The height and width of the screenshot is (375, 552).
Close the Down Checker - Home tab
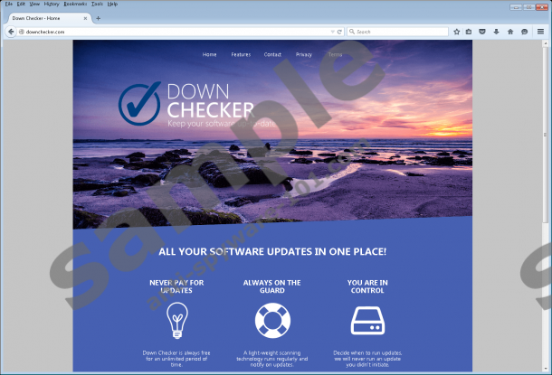(85, 17)
